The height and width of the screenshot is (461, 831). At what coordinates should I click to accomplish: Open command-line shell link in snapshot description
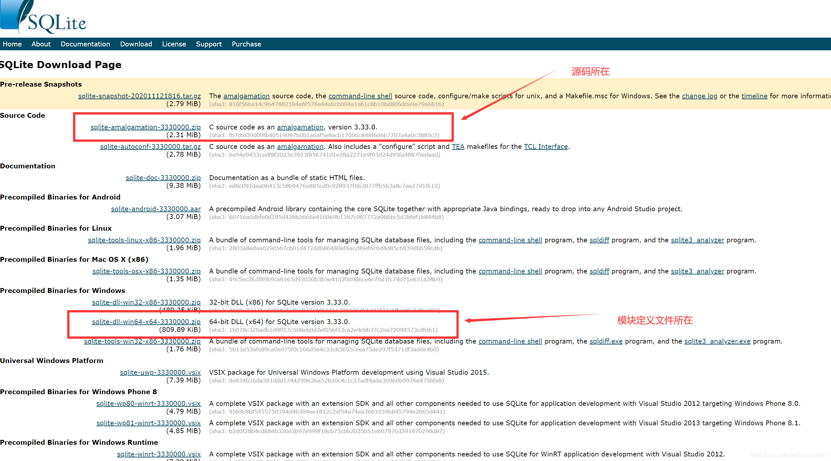coord(360,96)
